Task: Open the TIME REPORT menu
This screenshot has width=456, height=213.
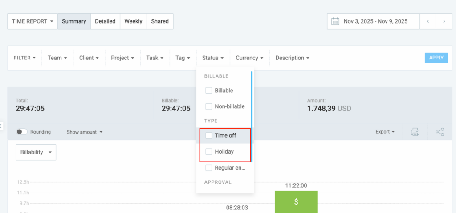Action: (x=33, y=21)
